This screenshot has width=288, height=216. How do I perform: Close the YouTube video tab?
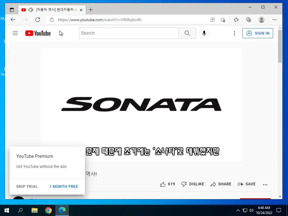click(x=81, y=10)
